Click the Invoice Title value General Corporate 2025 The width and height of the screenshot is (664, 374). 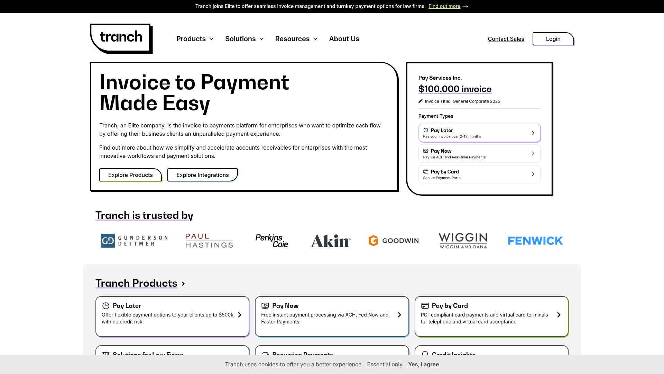476,101
